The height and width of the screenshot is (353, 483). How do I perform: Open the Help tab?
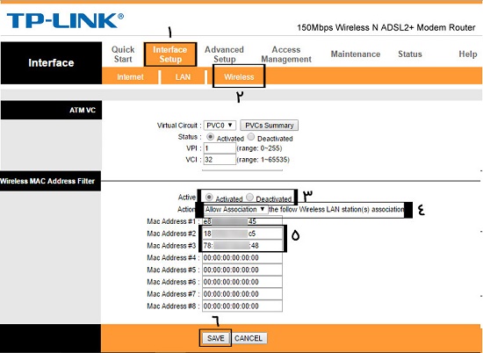tap(468, 54)
